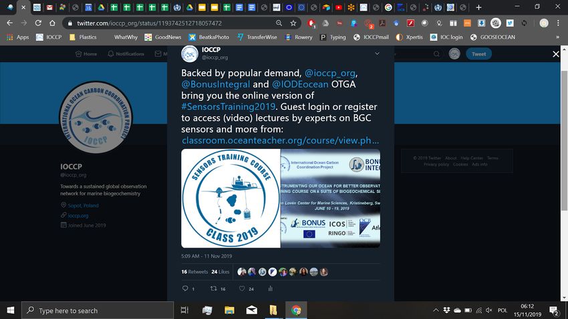Open BeatkaPhoto bookmark
This screenshot has height=319, width=568.
tap(209, 37)
